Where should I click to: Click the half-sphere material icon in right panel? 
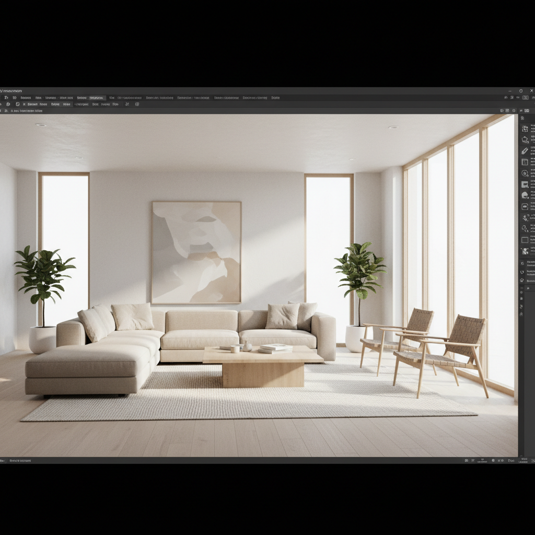click(525, 195)
